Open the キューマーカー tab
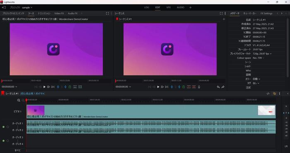 point(250,14)
